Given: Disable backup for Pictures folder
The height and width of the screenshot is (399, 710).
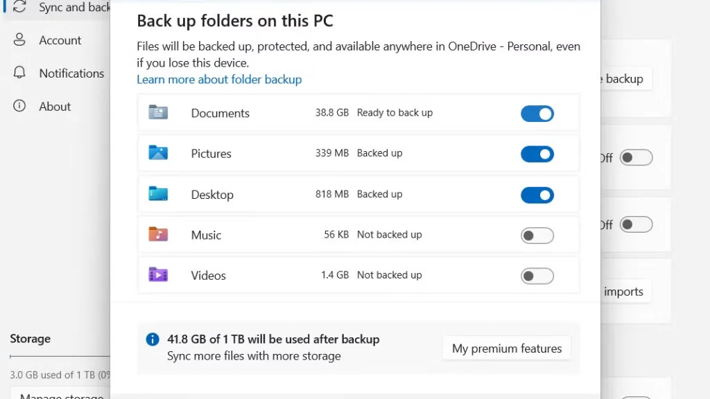Looking at the screenshot, I should click(x=537, y=154).
